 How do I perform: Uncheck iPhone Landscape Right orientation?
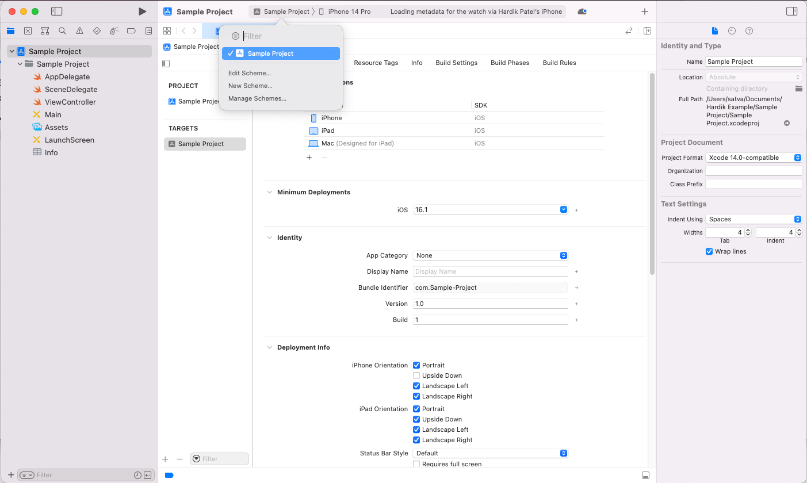coord(416,396)
